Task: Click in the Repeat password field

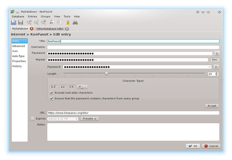Action: coord(128,60)
